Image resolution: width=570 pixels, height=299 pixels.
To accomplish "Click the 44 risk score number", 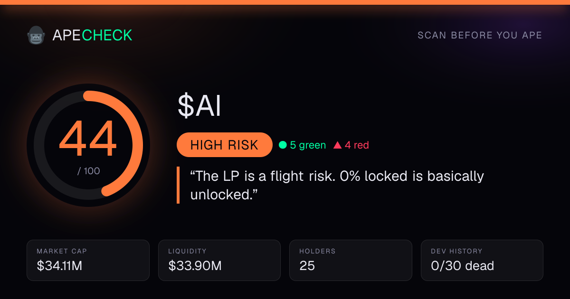I will pyautogui.click(x=88, y=139).
